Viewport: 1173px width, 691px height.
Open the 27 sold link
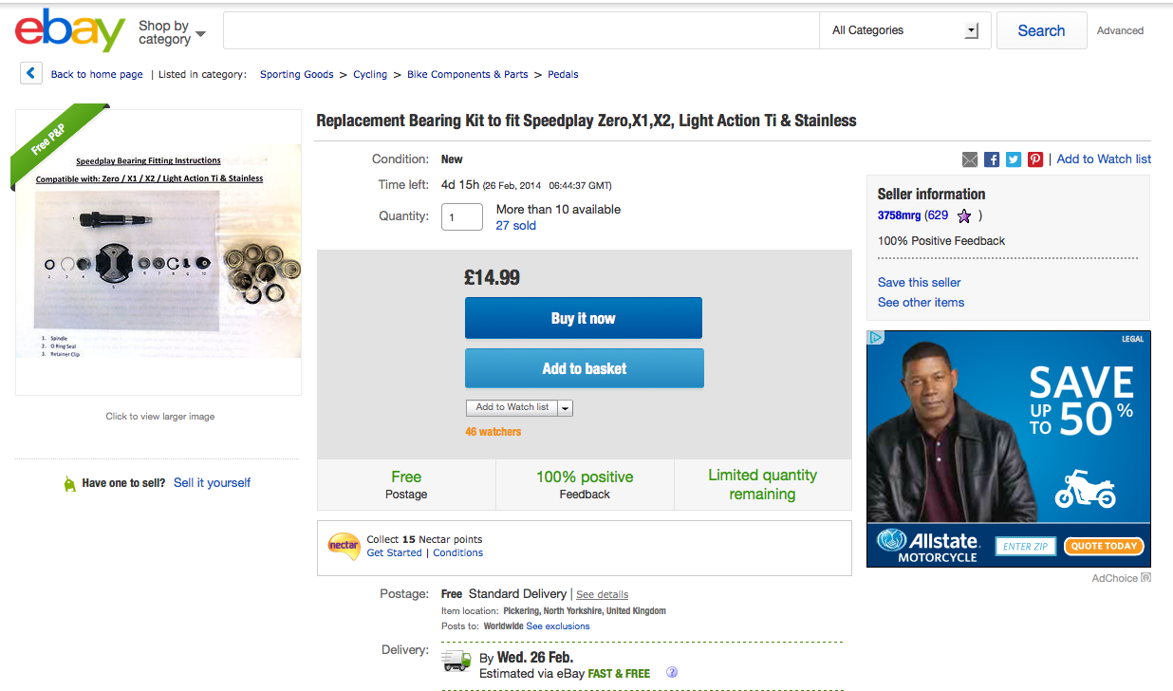click(516, 225)
